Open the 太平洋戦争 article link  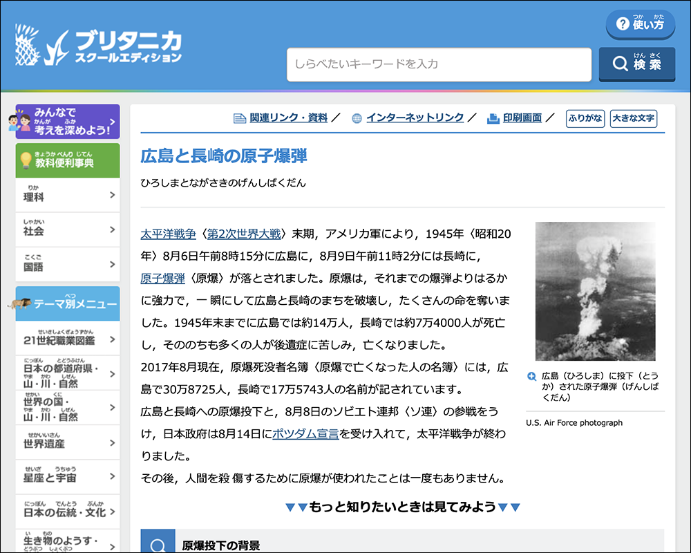(x=168, y=234)
